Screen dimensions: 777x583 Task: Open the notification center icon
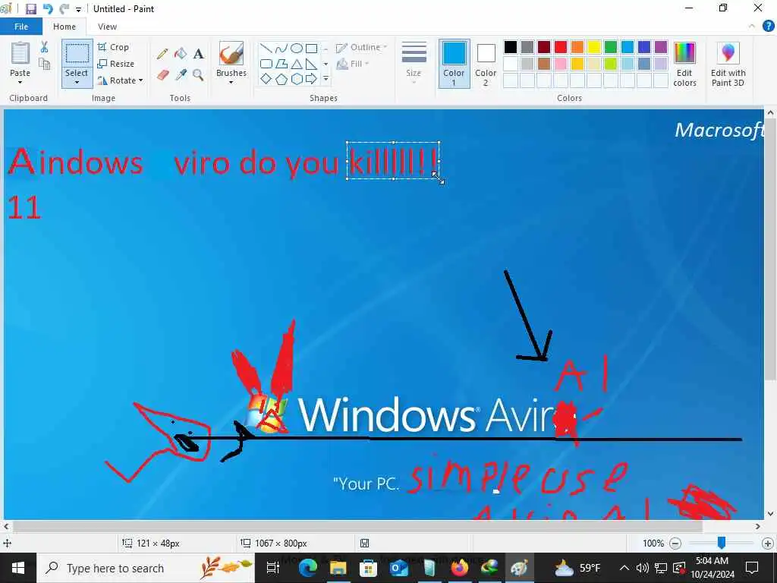tap(752, 568)
